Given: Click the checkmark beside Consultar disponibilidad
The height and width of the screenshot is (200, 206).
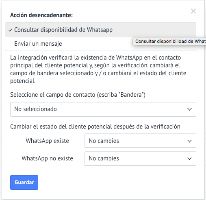Looking at the screenshot, I should (10, 30).
